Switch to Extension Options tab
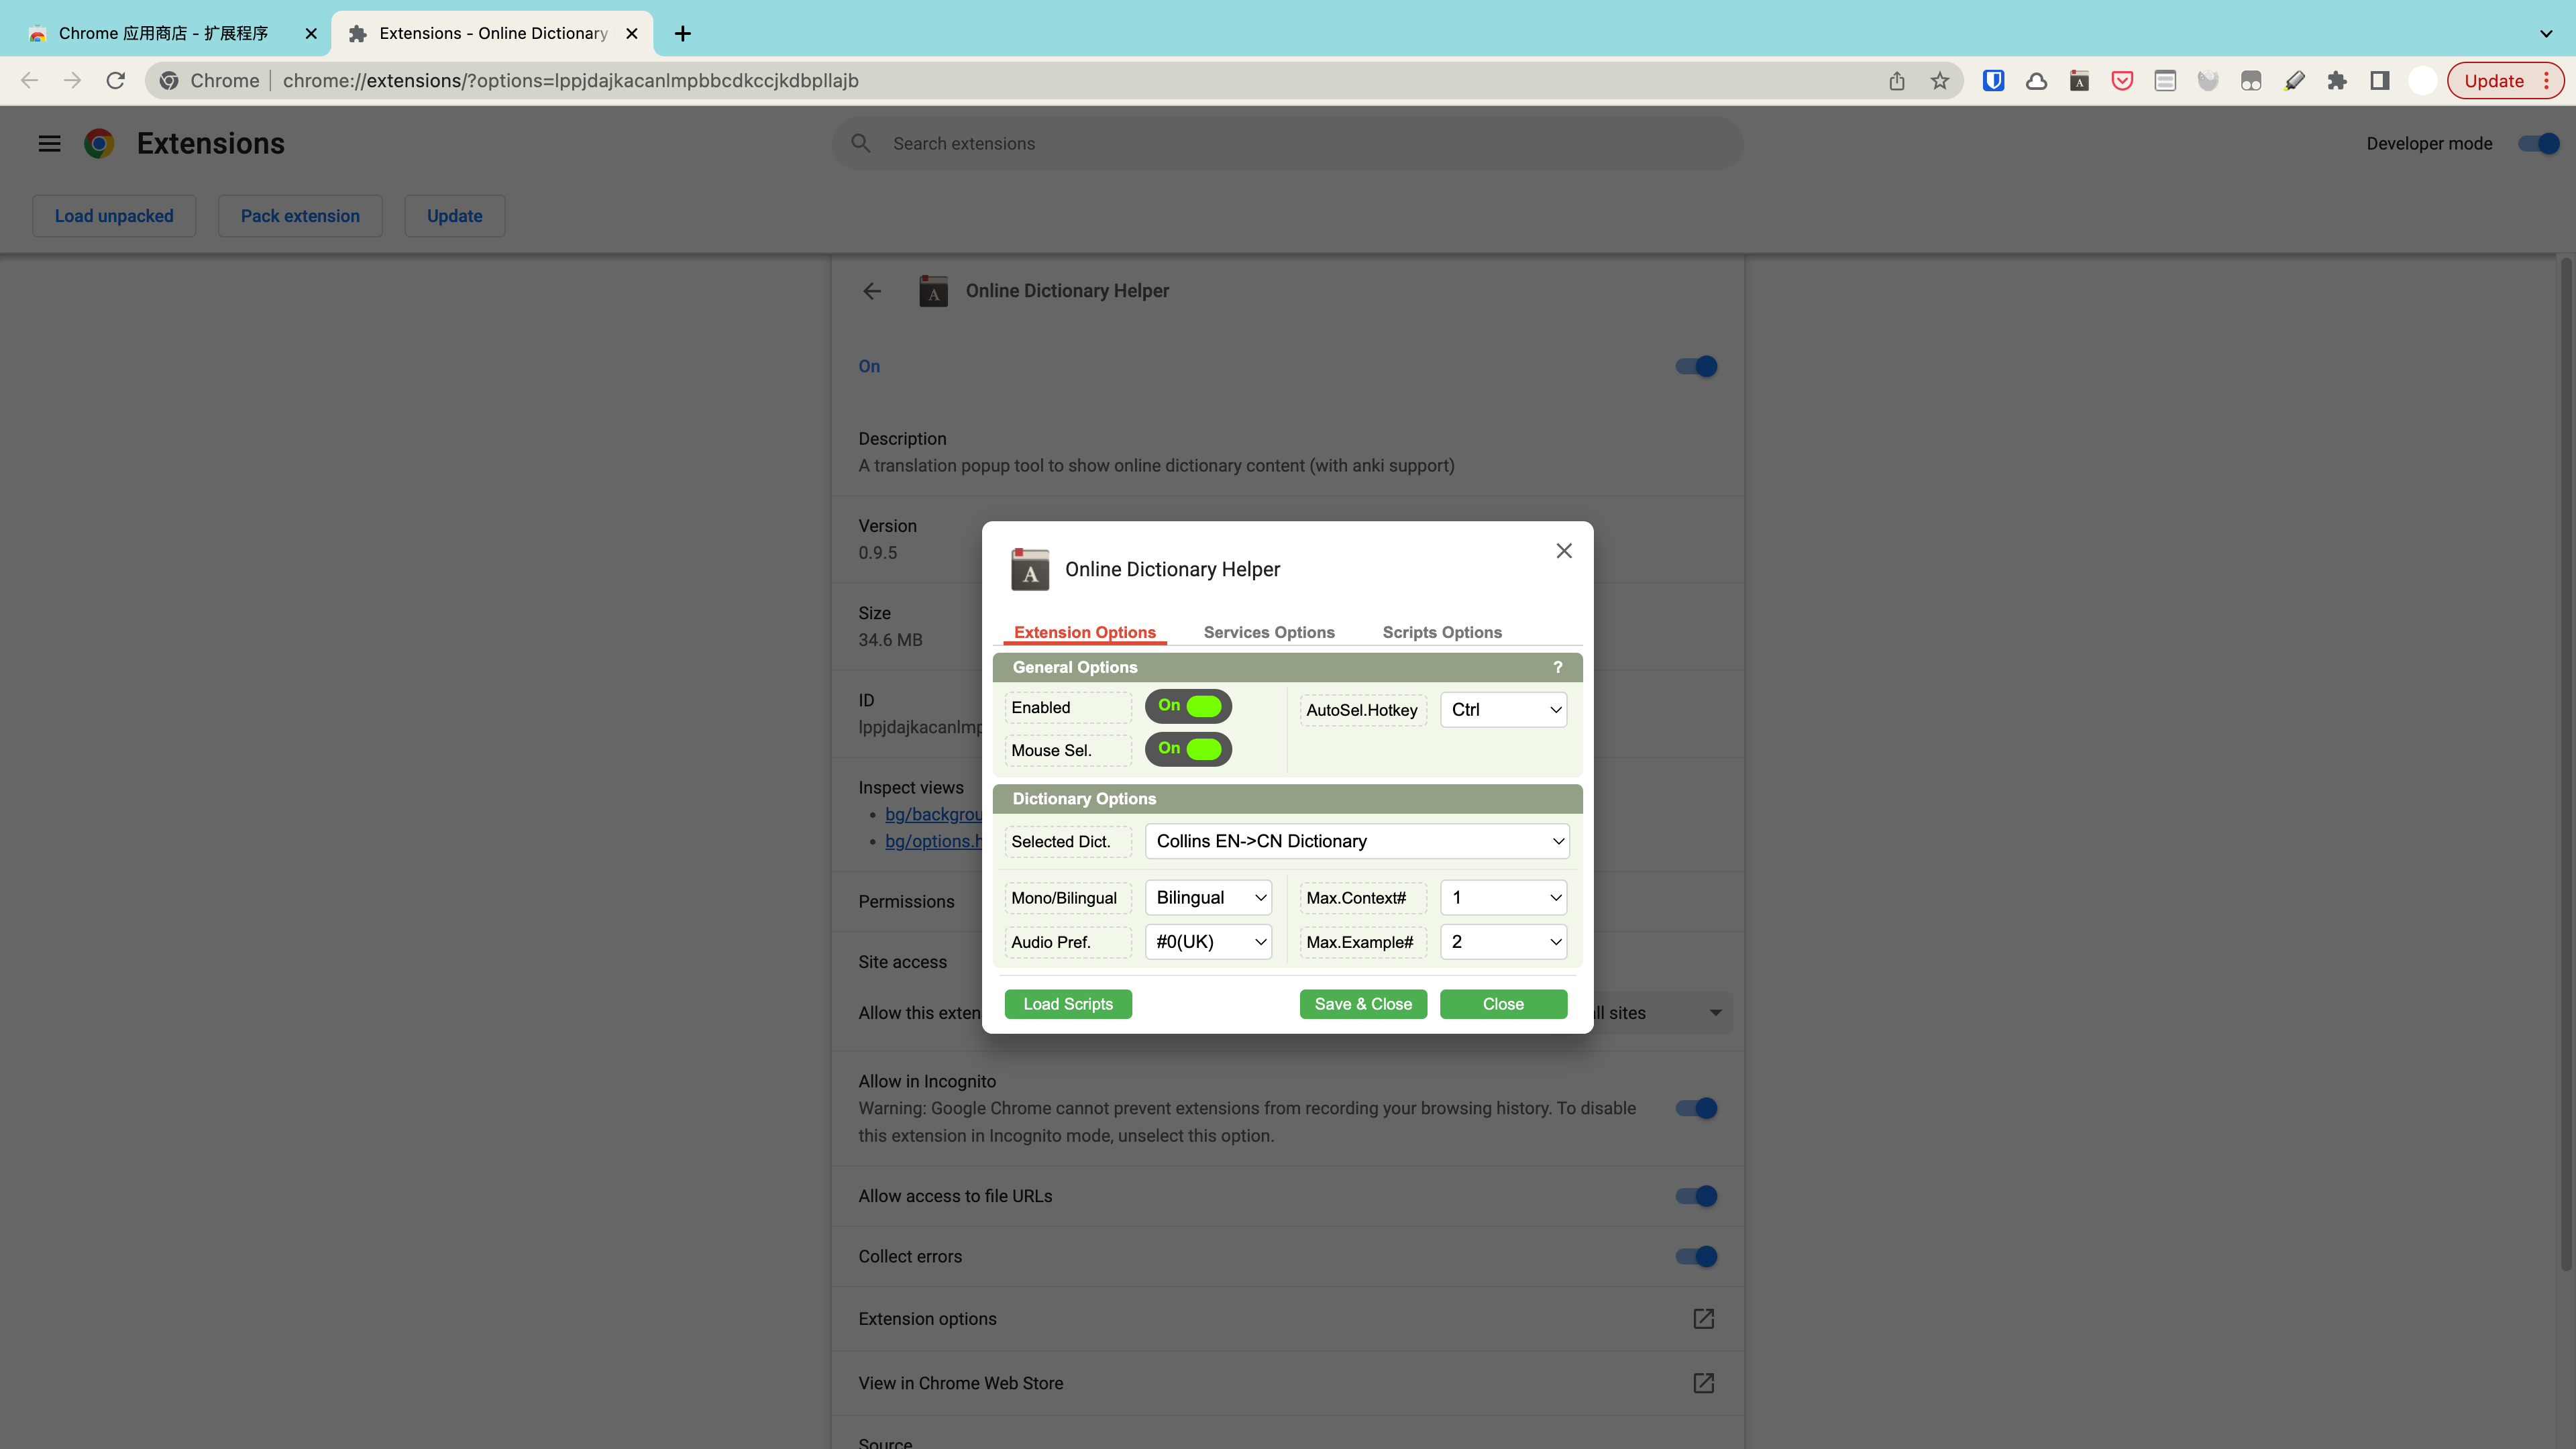 pos(1085,632)
